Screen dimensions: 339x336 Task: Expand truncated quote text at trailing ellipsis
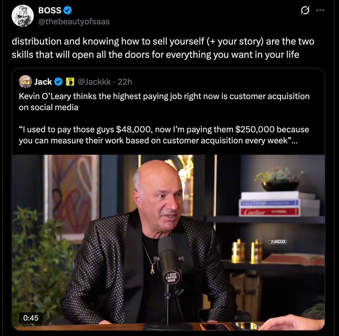(294, 141)
